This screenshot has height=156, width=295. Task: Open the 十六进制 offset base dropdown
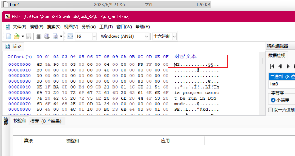(174, 36)
